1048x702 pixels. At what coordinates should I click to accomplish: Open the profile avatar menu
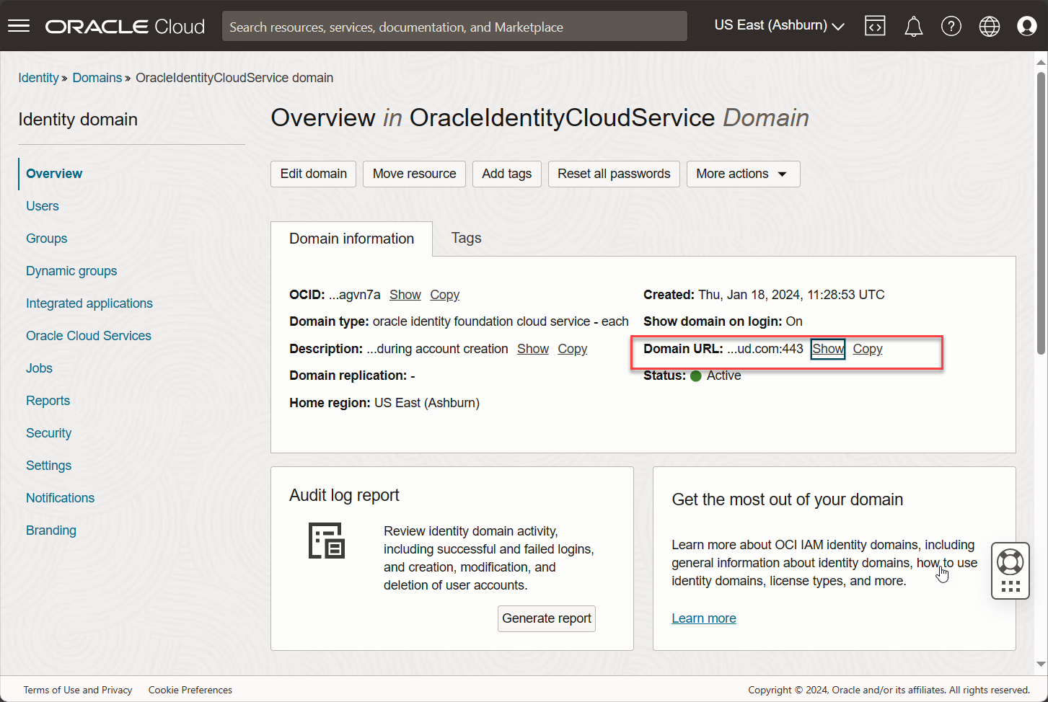pyautogui.click(x=1026, y=26)
